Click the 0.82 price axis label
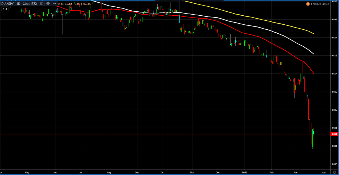Screen dimensions: 339x175 pyautogui.click(x=334, y=164)
